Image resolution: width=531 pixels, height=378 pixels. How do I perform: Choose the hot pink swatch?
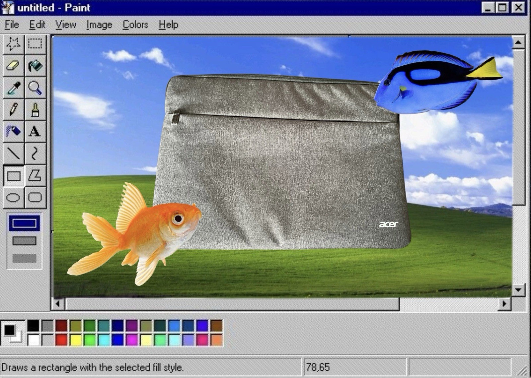point(202,340)
